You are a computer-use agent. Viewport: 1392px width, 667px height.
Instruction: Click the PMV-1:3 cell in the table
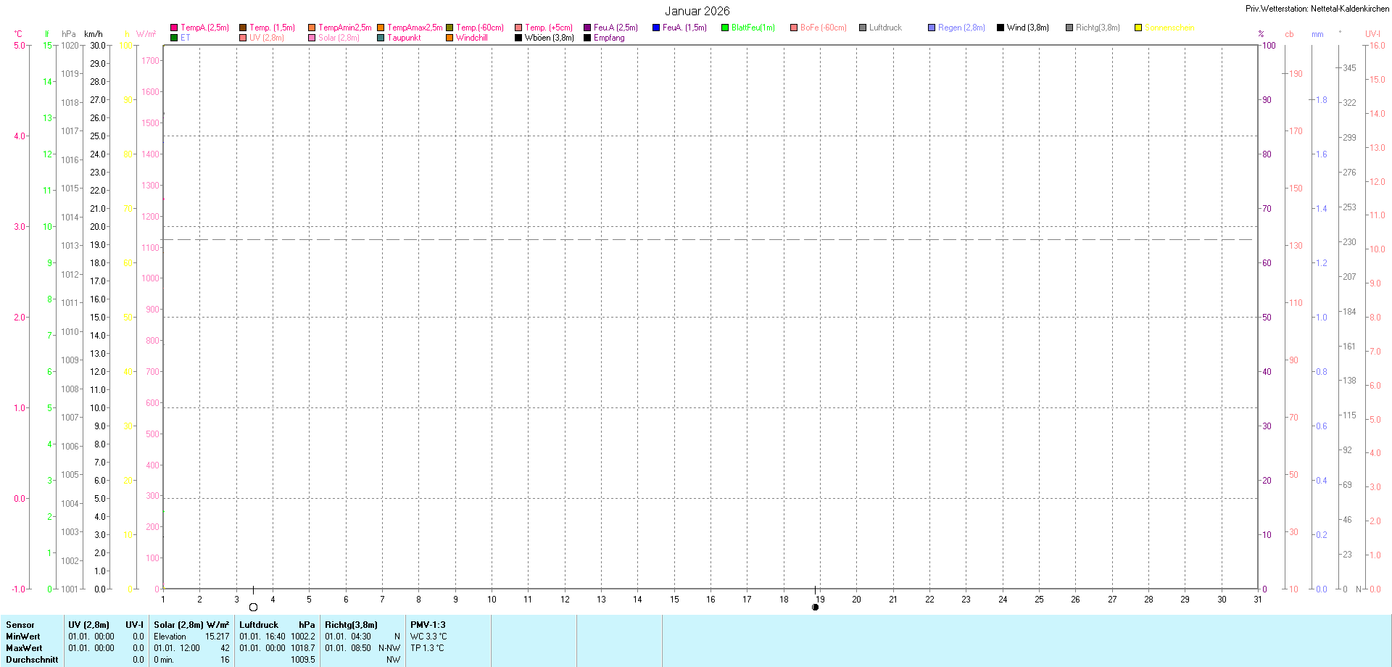click(428, 625)
